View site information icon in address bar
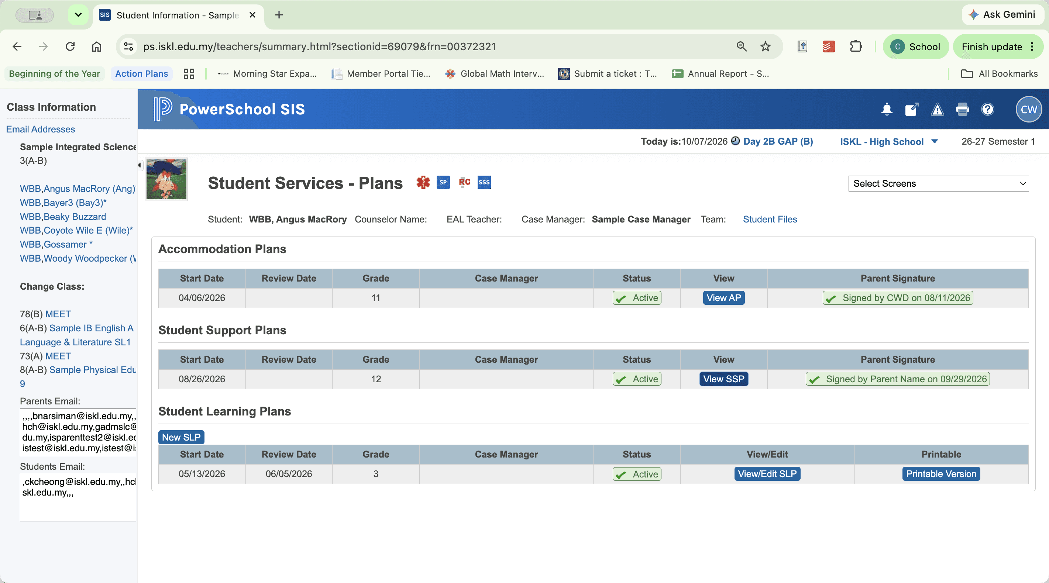 tap(128, 46)
